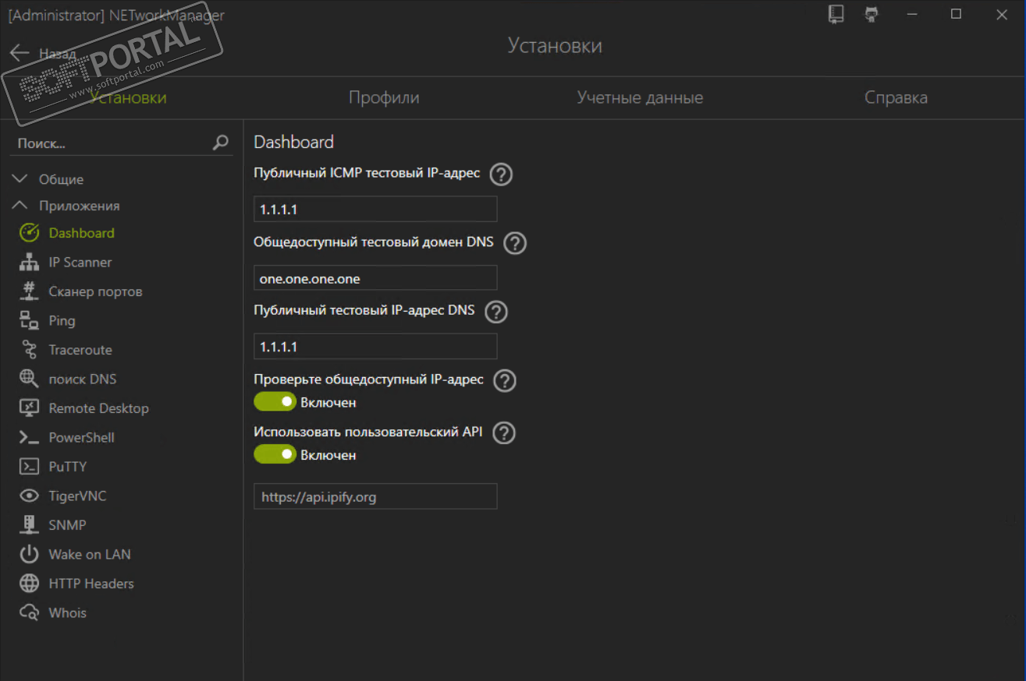
Task: Select the Whois cloud search icon
Action: (29, 612)
